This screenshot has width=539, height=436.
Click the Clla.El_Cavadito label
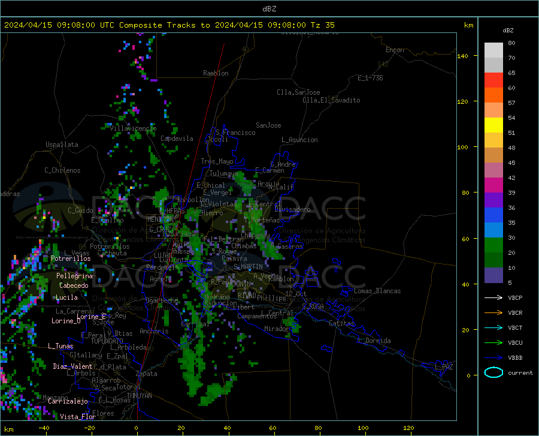[x=331, y=100]
